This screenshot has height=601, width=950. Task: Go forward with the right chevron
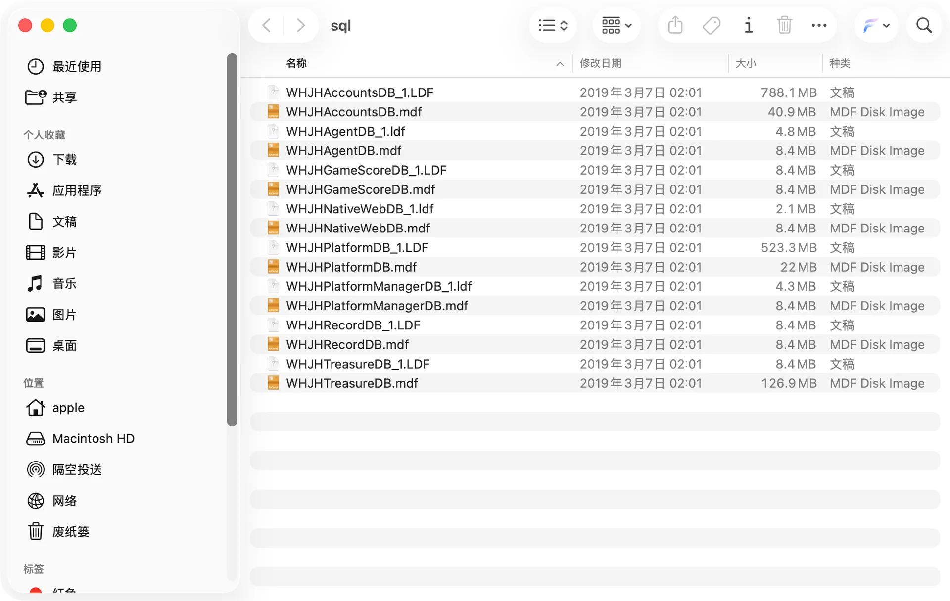300,25
